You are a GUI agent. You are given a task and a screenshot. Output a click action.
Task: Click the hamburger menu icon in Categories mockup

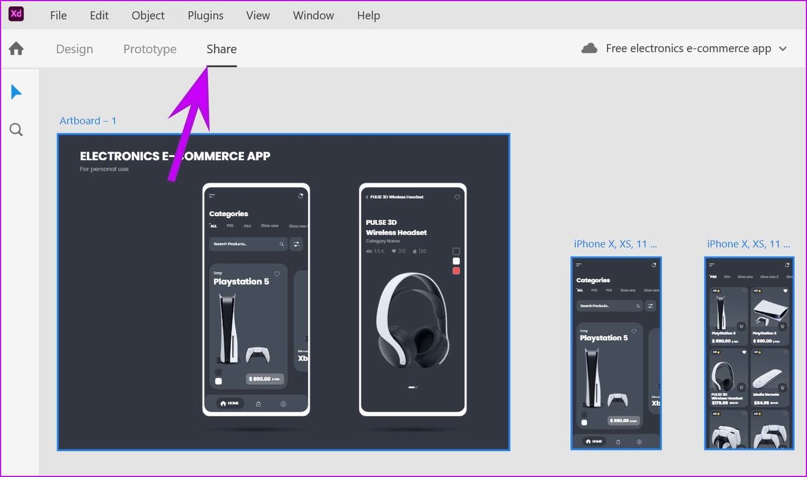(212, 196)
